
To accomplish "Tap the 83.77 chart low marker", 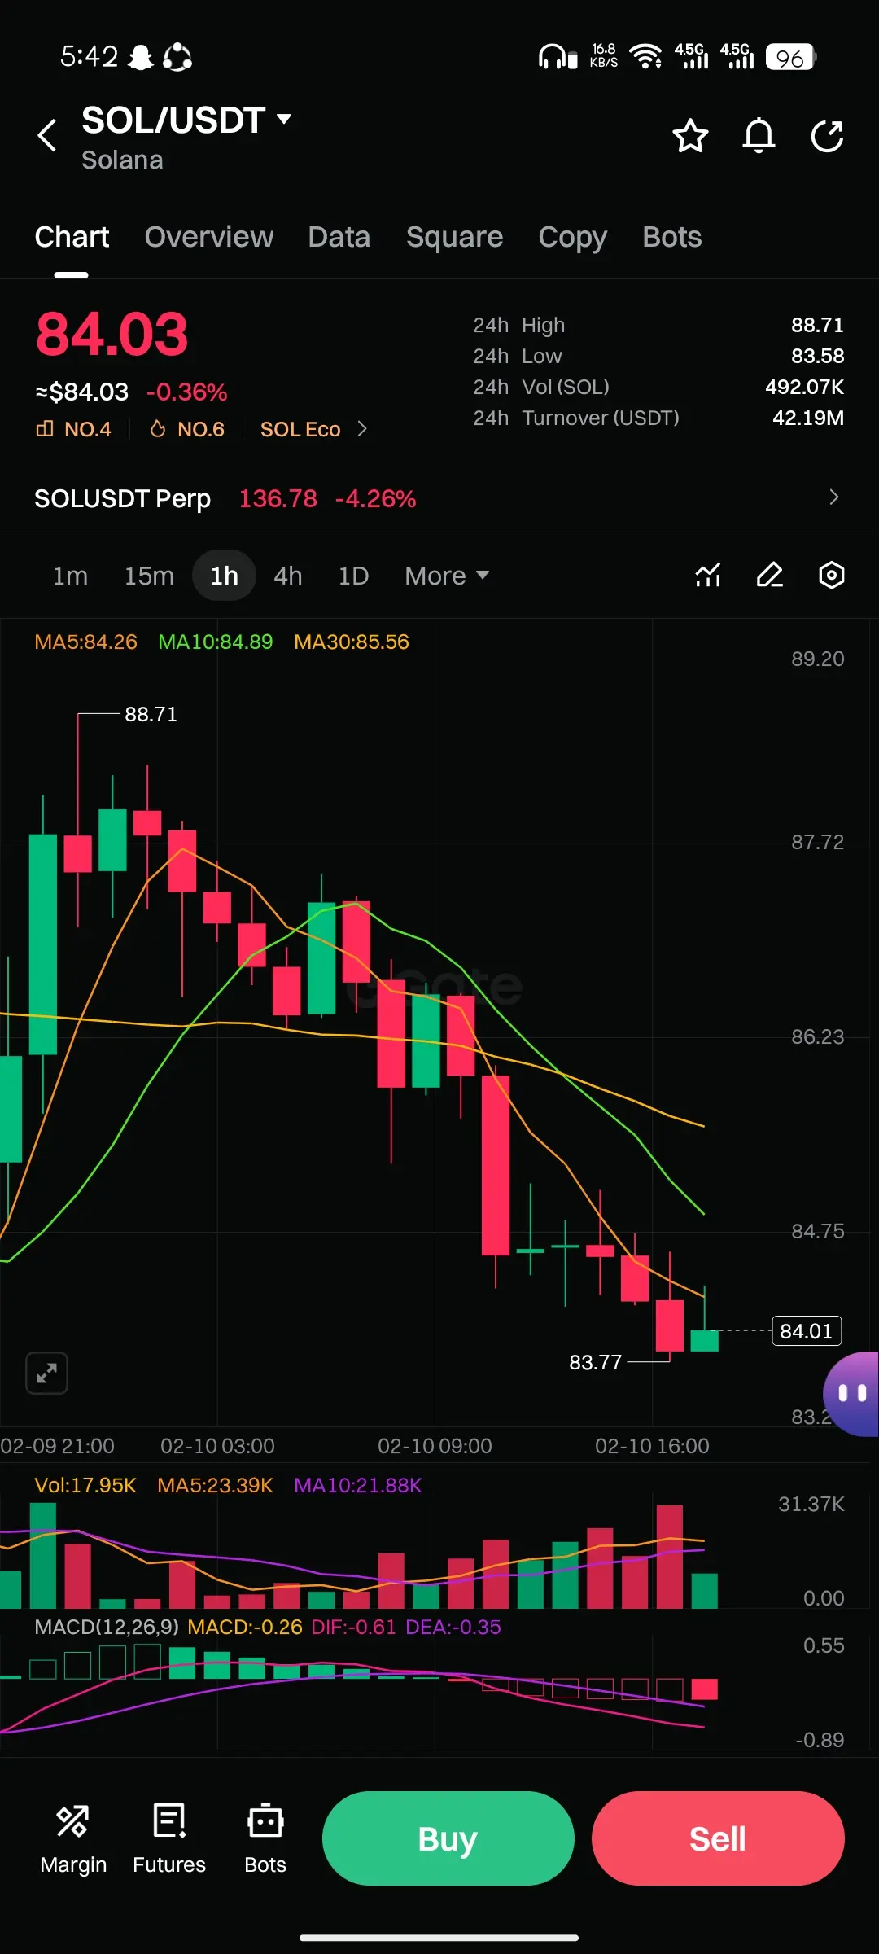I will (595, 1362).
